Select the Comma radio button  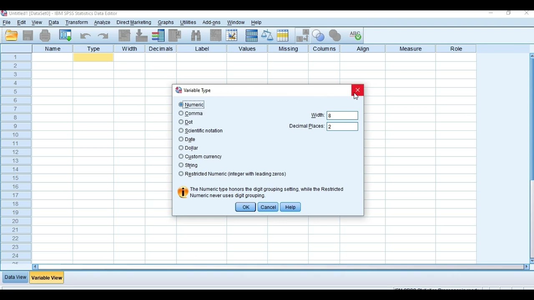(x=181, y=113)
